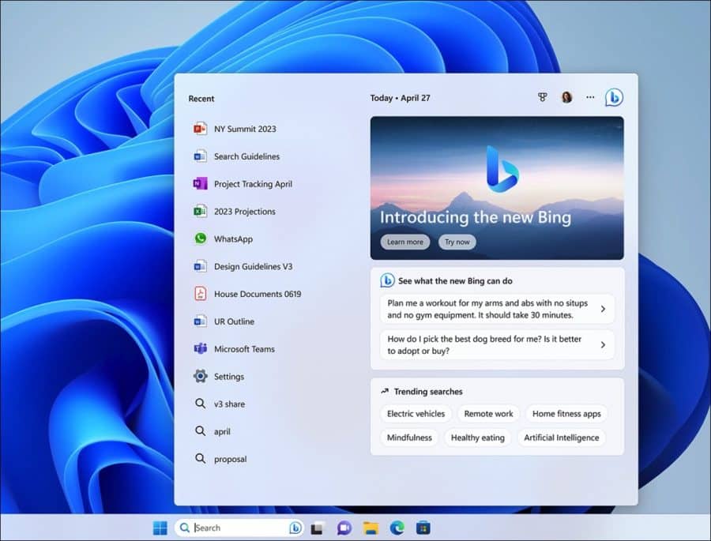Click the search icon beside proposal

pyautogui.click(x=200, y=458)
